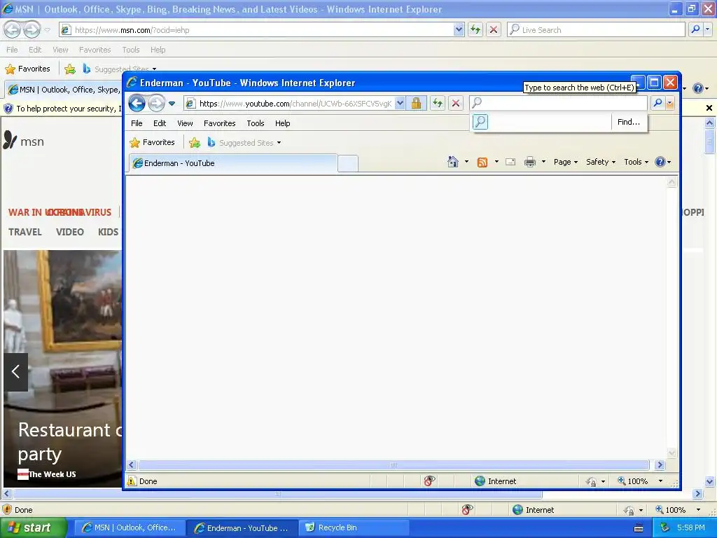Expand the Home button dropdown arrow
The height and width of the screenshot is (538, 717).
coord(466,162)
